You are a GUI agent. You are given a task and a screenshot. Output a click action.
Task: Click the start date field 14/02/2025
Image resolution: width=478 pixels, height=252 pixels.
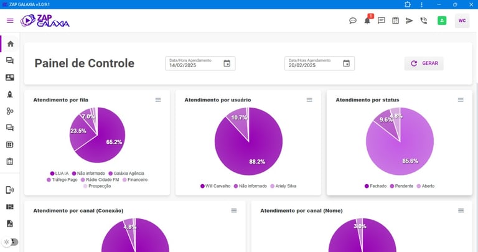point(200,63)
